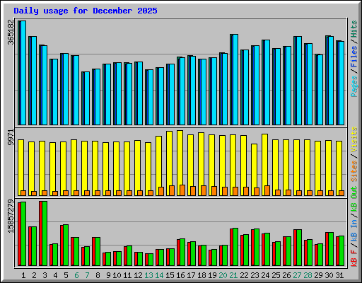
Task: Click the green kB Out bar for day 5
Action: pos(66,246)
